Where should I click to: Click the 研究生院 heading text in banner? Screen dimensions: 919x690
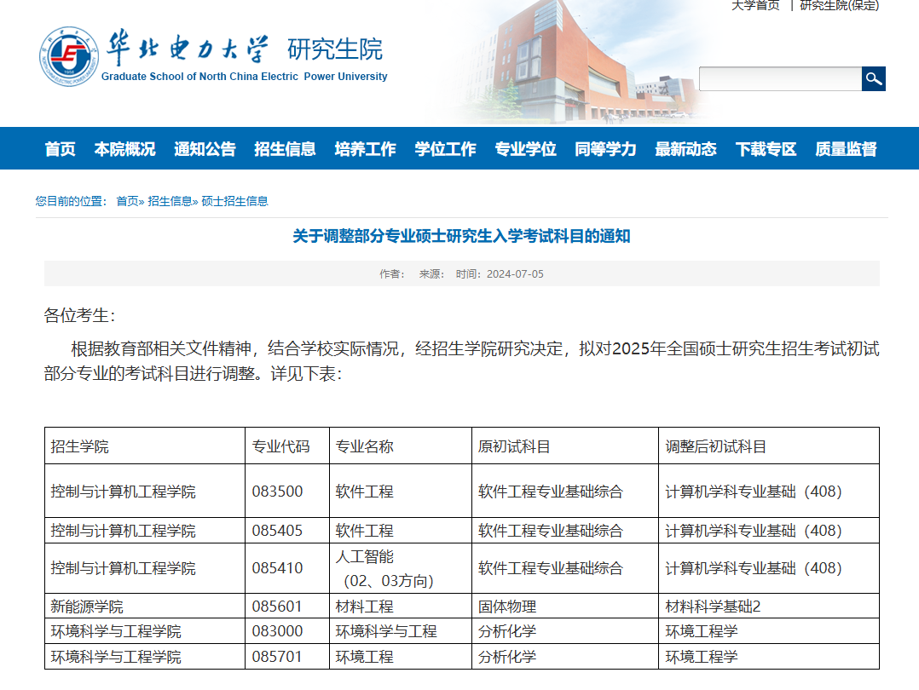335,49
